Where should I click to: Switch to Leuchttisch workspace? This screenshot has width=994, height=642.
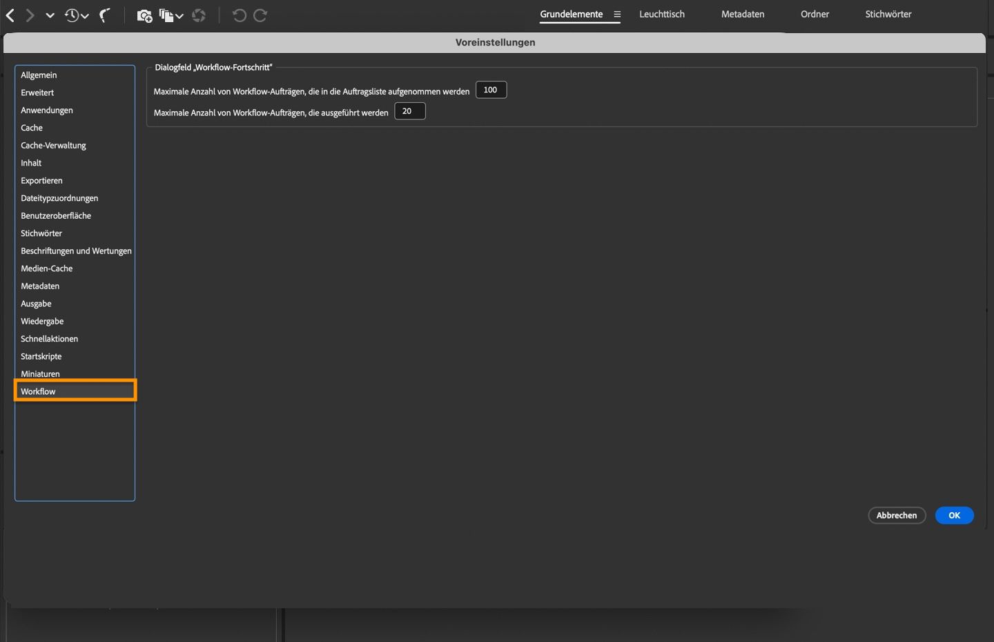pyautogui.click(x=662, y=14)
